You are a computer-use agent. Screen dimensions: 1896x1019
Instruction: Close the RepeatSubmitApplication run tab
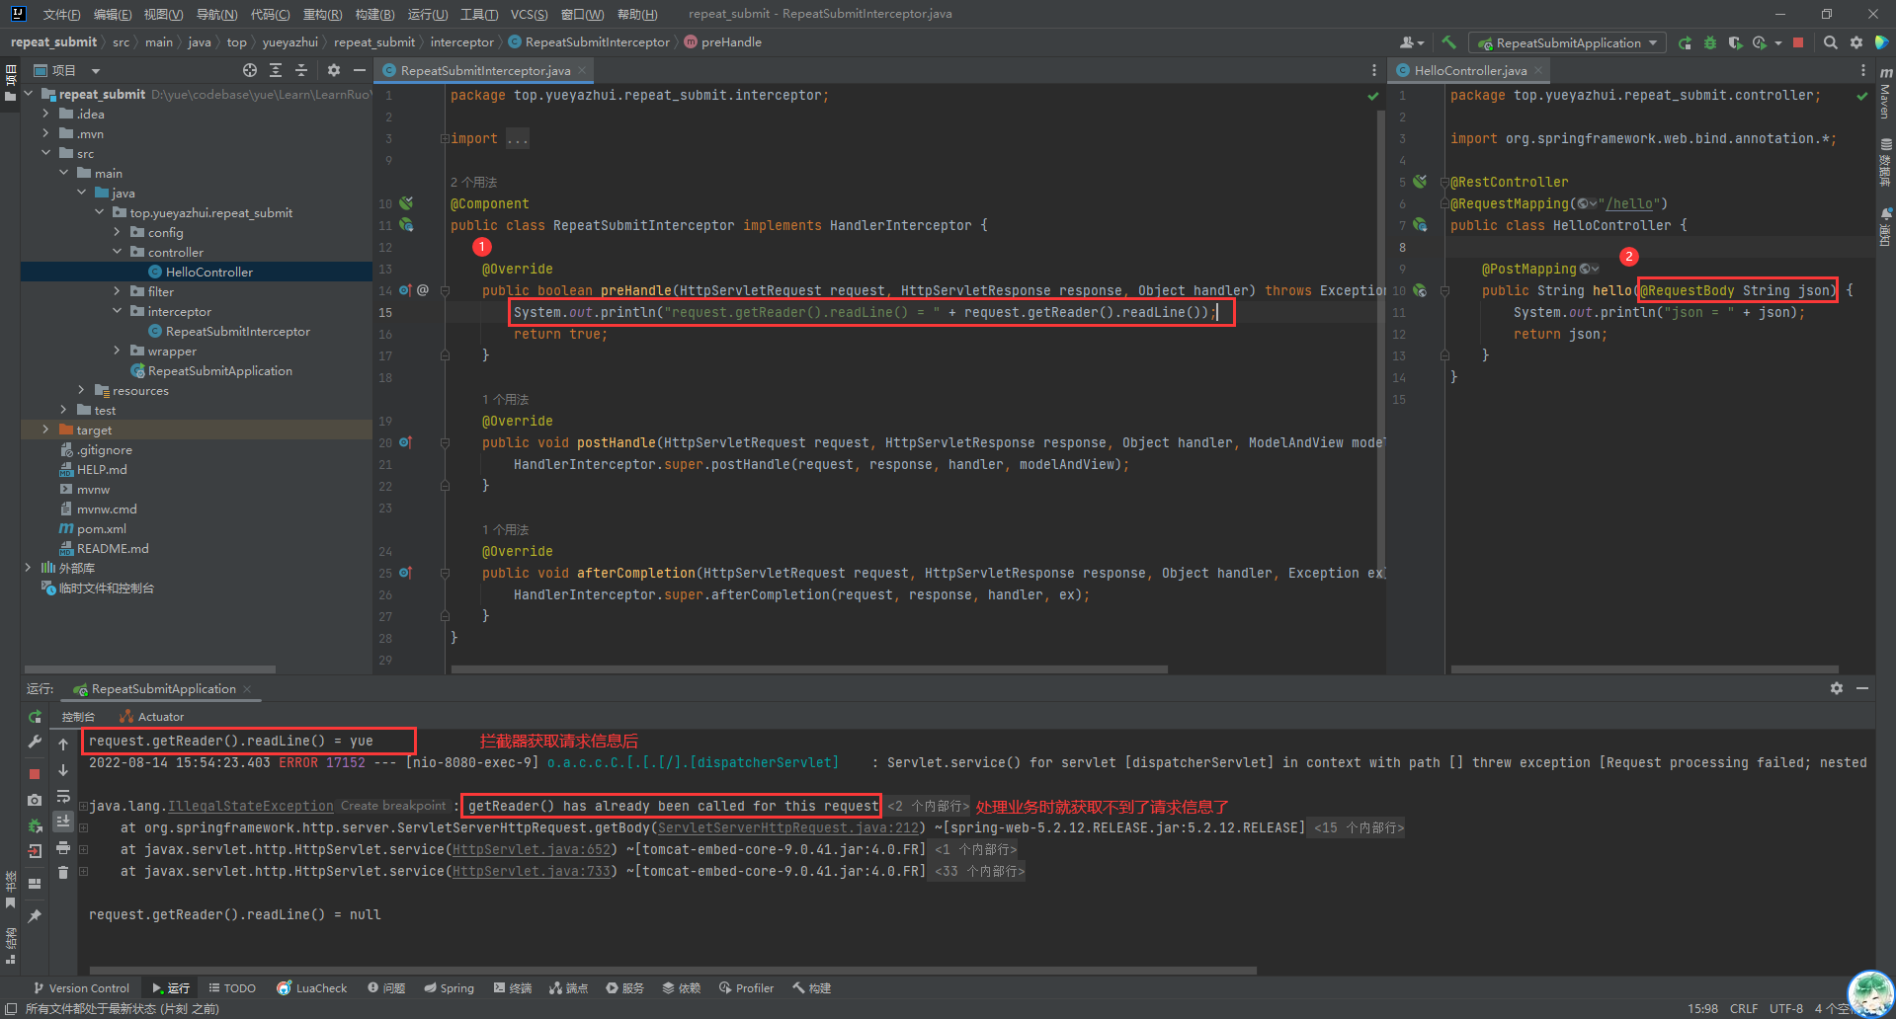click(x=247, y=689)
